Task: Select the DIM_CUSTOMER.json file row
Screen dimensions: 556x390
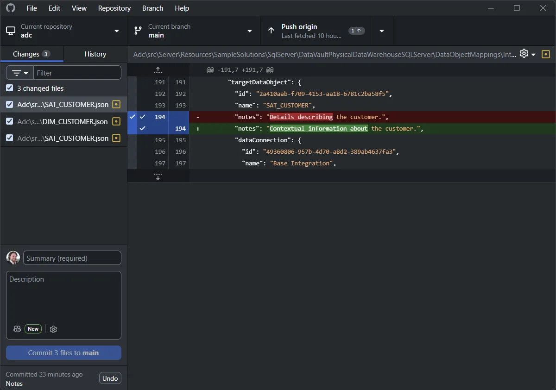Action: pyautogui.click(x=63, y=121)
